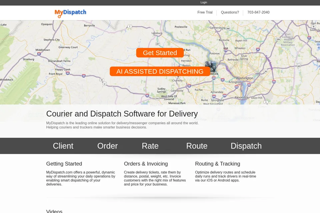Select the Order tab
This screenshot has width=320, height=213.
pyautogui.click(x=108, y=146)
